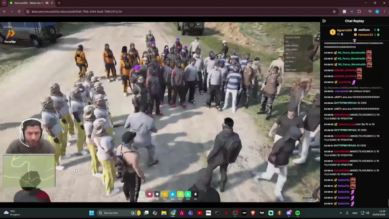This screenshot has width=389, height=219.
Task: Open FL Studio taskbar icon
Action: coord(280,213)
